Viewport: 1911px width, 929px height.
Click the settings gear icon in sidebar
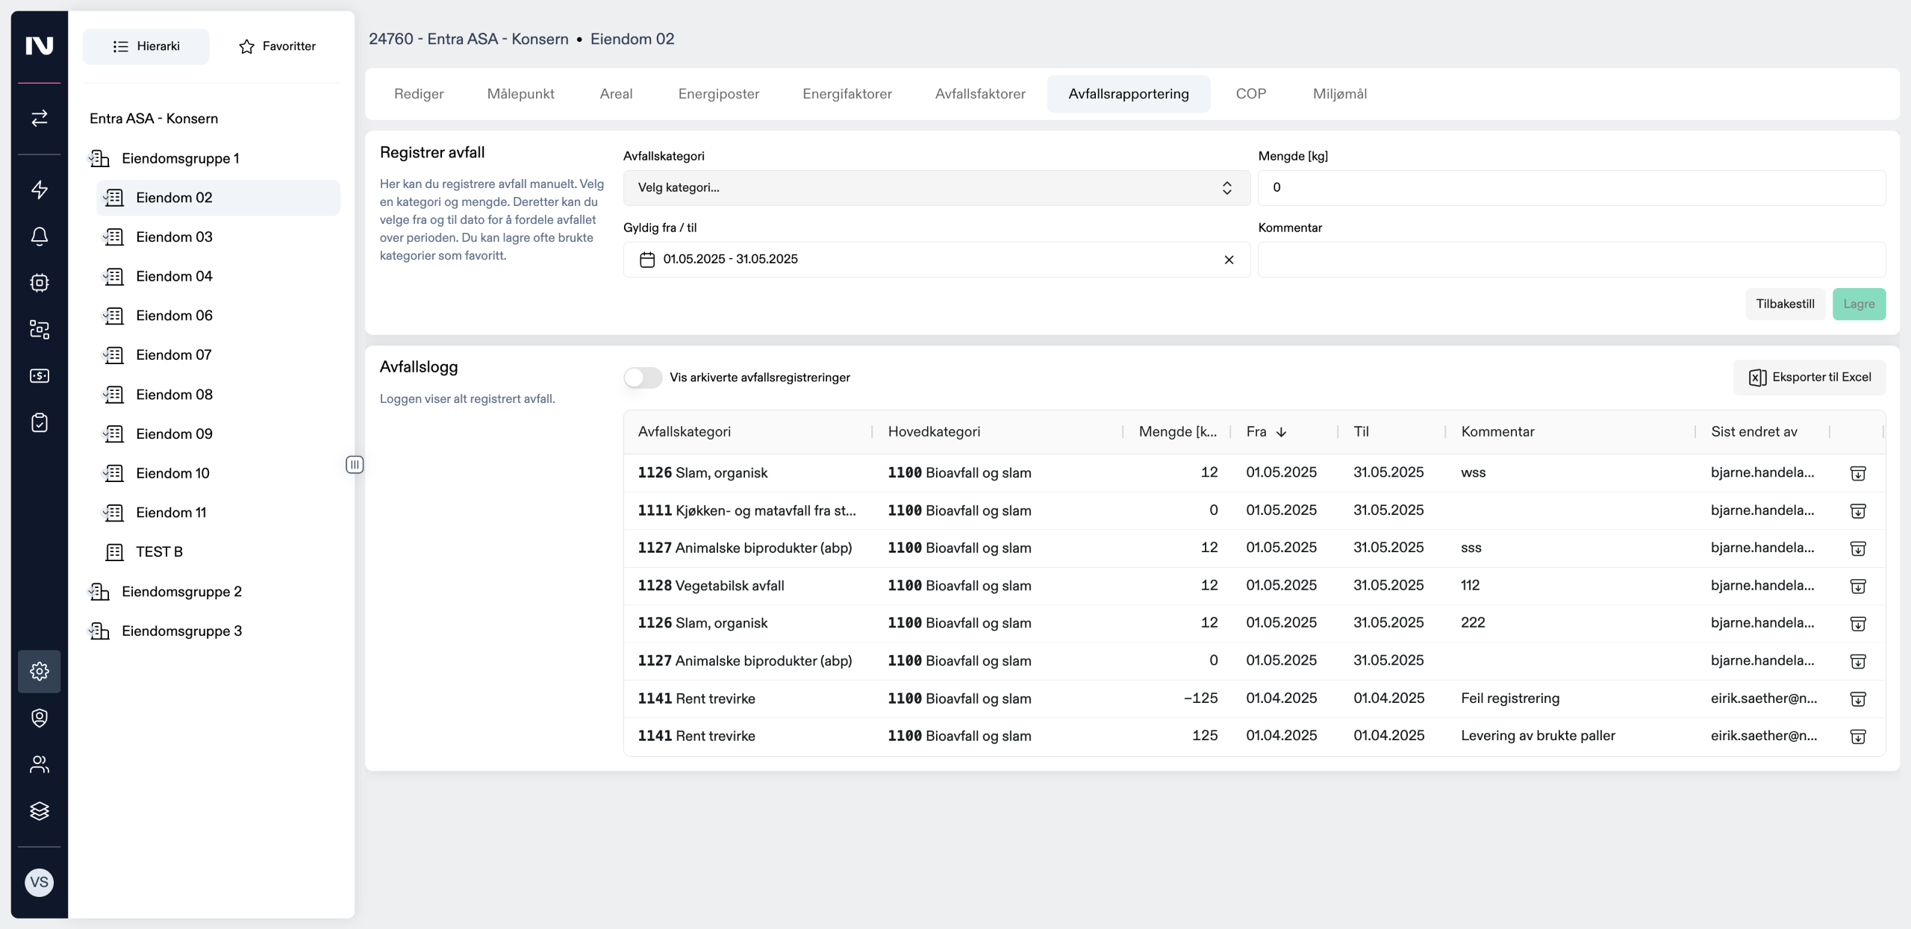click(40, 671)
